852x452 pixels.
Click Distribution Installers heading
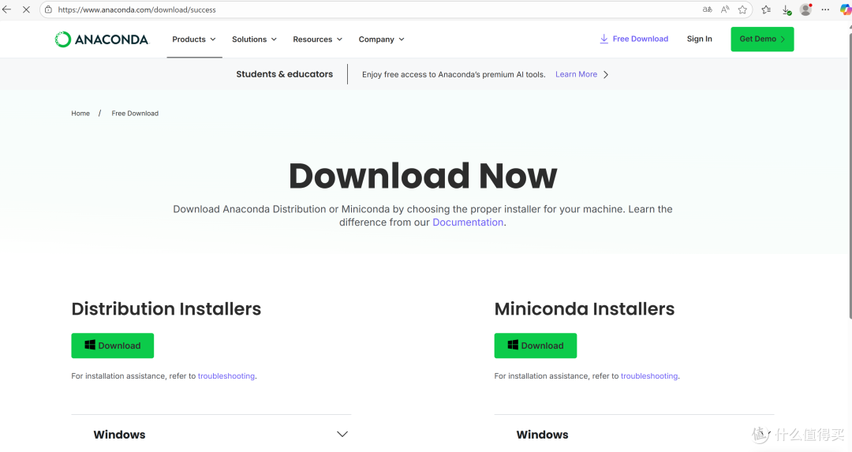(x=166, y=309)
